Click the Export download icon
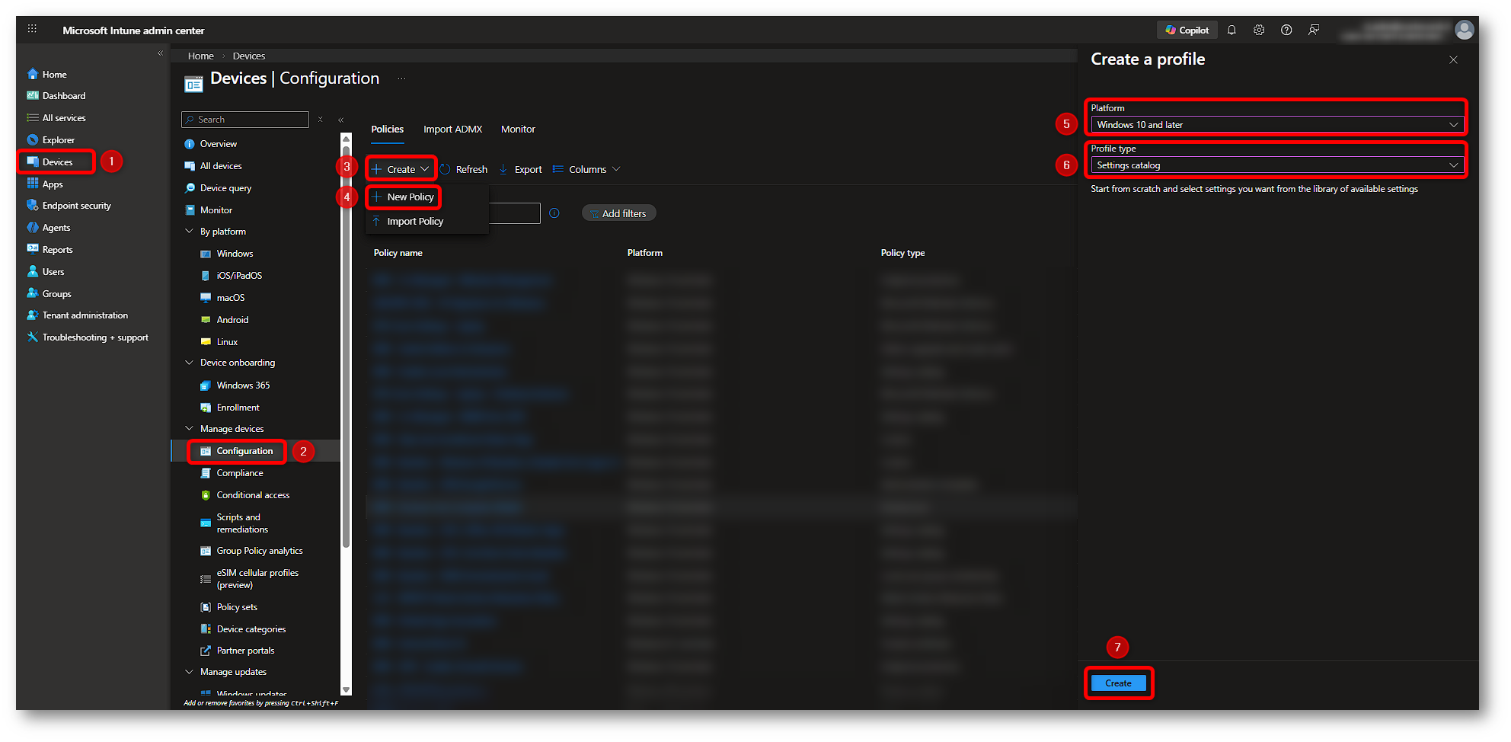Viewport: 1511px width, 742px height. pyautogui.click(x=503, y=169)
